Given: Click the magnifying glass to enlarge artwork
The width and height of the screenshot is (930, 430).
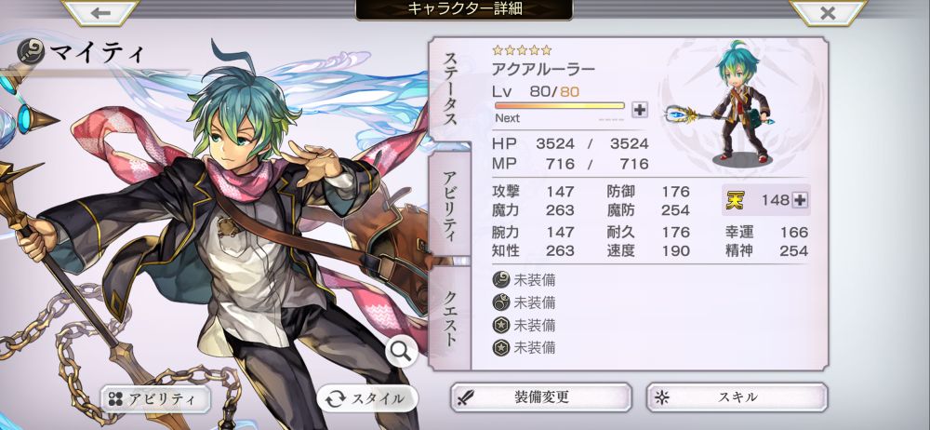Looking at the screenshot, I should (x=402, y=352).
